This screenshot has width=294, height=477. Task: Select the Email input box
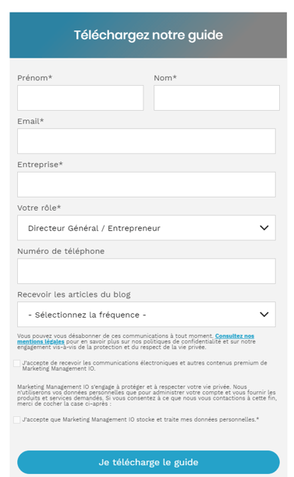click(x=147, y=141)
